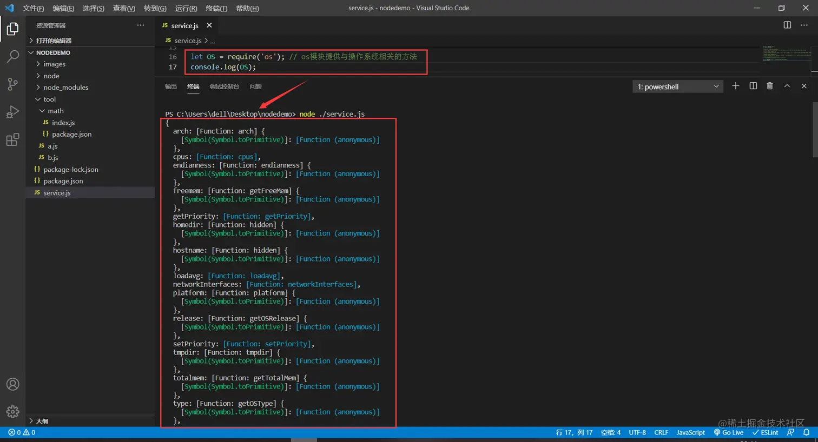This screenshot has width=818, height=442.
Task: Close the service.js editor tab
Action: [209, 25]
